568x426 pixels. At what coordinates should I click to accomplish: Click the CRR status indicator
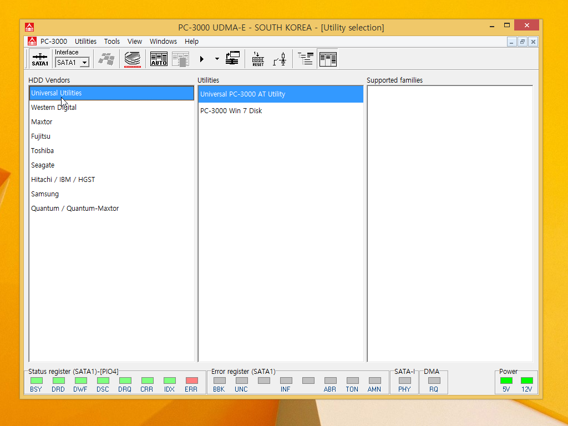148,381
